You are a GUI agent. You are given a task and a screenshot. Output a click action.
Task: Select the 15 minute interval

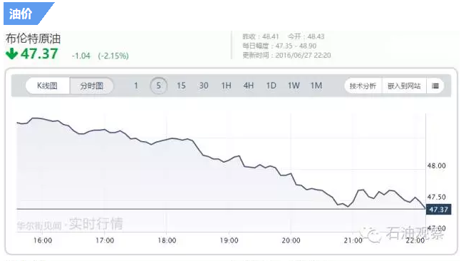tap(181, 86)
